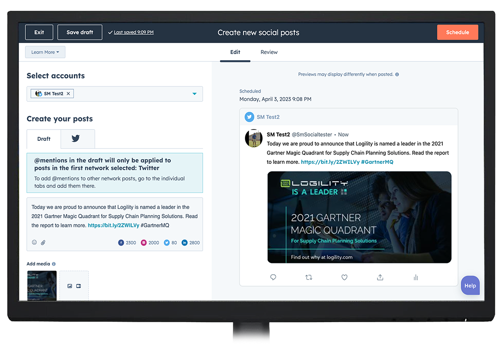Select the Draft tab
Image resolution: width=503 pixels, height=355 pixels.
click(x=44, y=139)
